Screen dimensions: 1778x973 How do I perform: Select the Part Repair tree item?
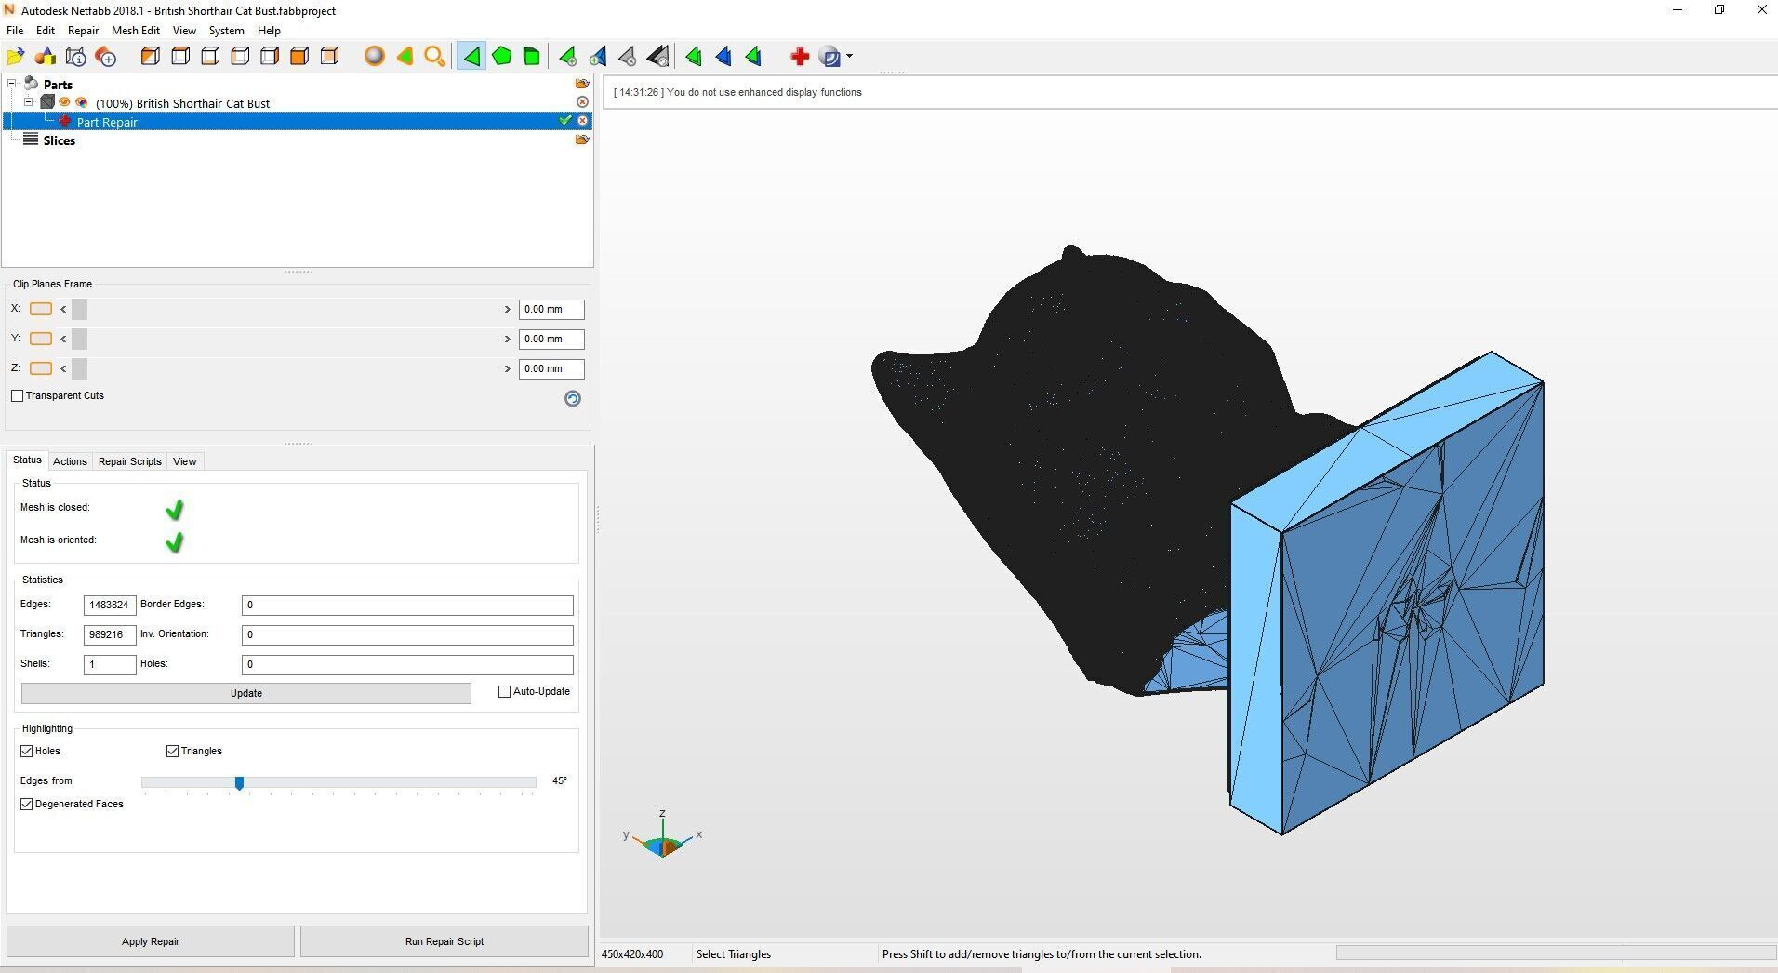point(107,122)
